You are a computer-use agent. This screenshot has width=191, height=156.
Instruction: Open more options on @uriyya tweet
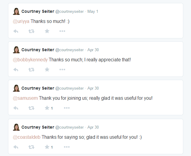[62, 31]
